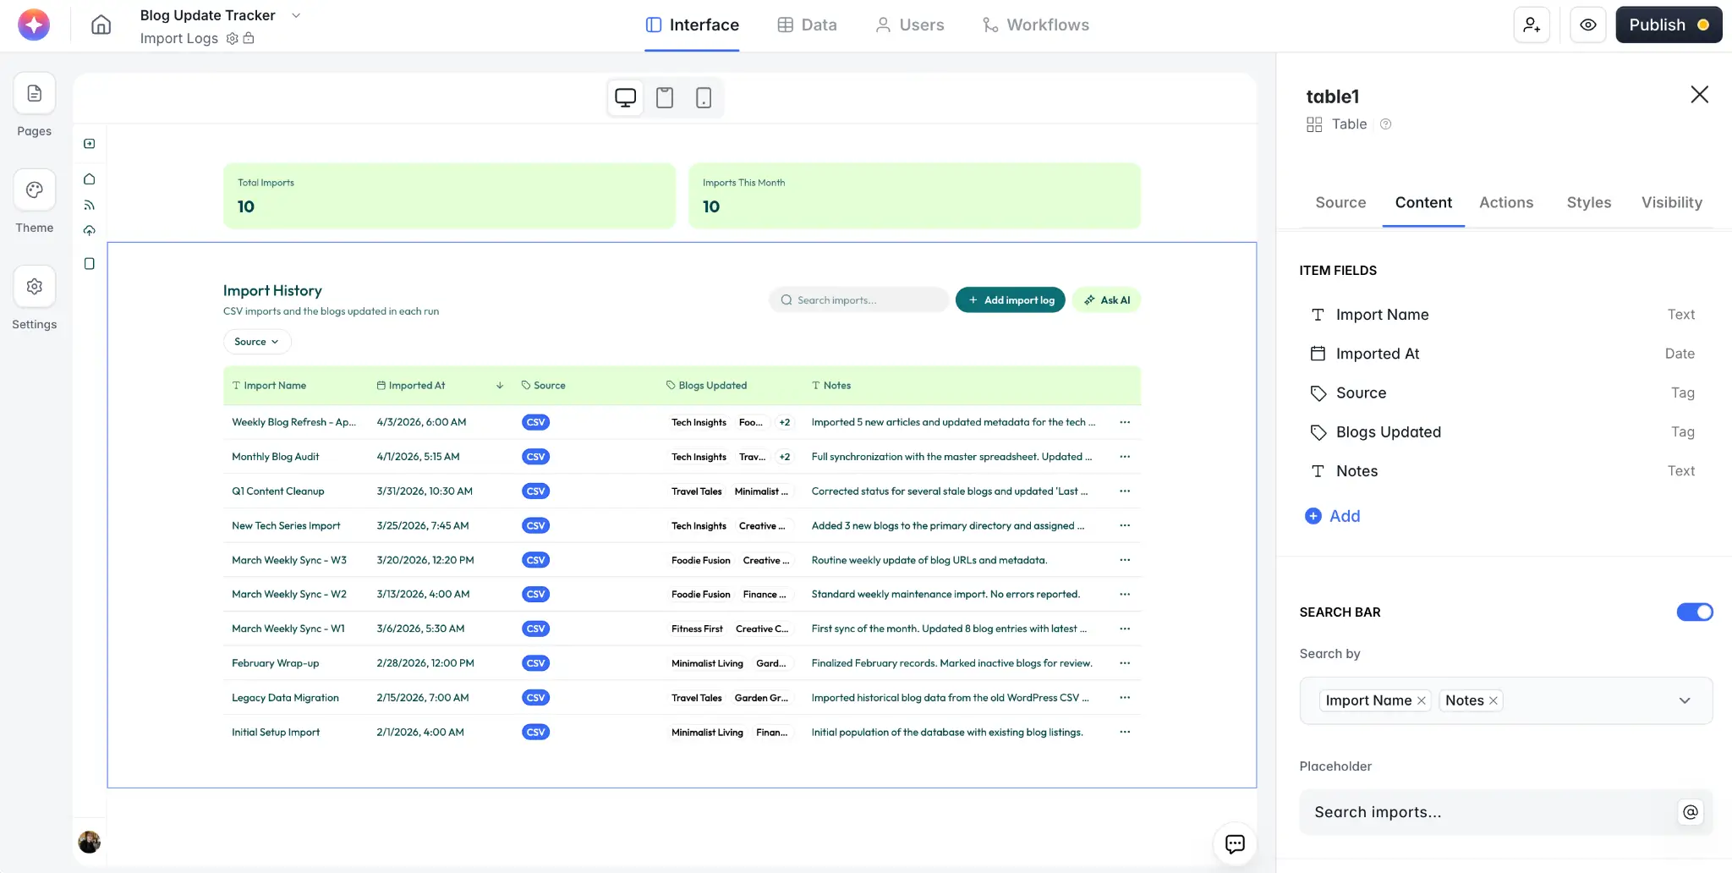Toggle sort arrow on Imported At column

(x=500, y=386)
